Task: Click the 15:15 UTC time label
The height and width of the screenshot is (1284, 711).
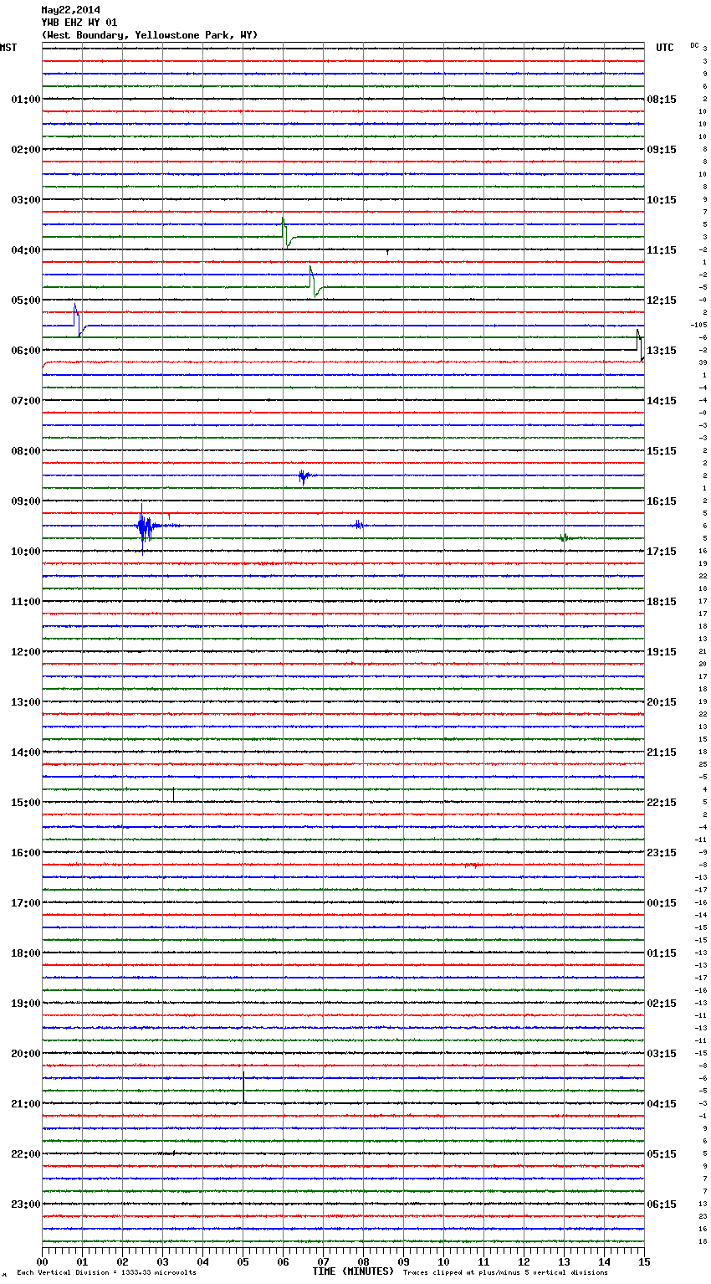Action: point(662,451)
